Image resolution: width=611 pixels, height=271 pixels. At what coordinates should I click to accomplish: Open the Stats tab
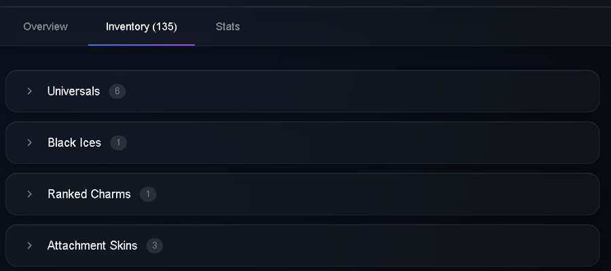click(x=227, y=26)
